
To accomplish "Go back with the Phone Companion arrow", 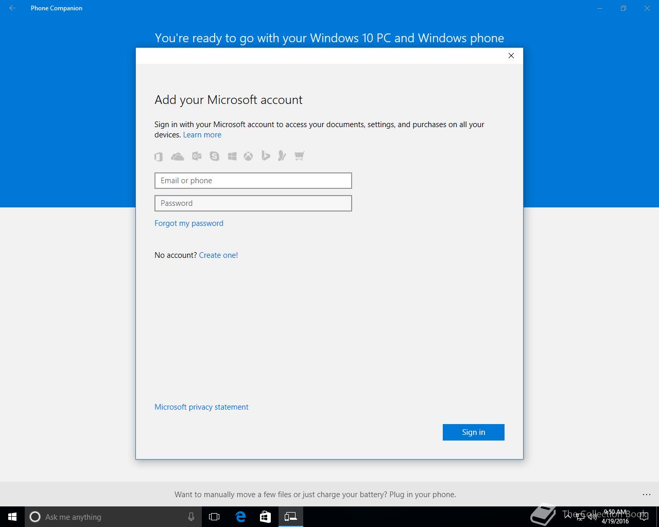I will 12,8.
